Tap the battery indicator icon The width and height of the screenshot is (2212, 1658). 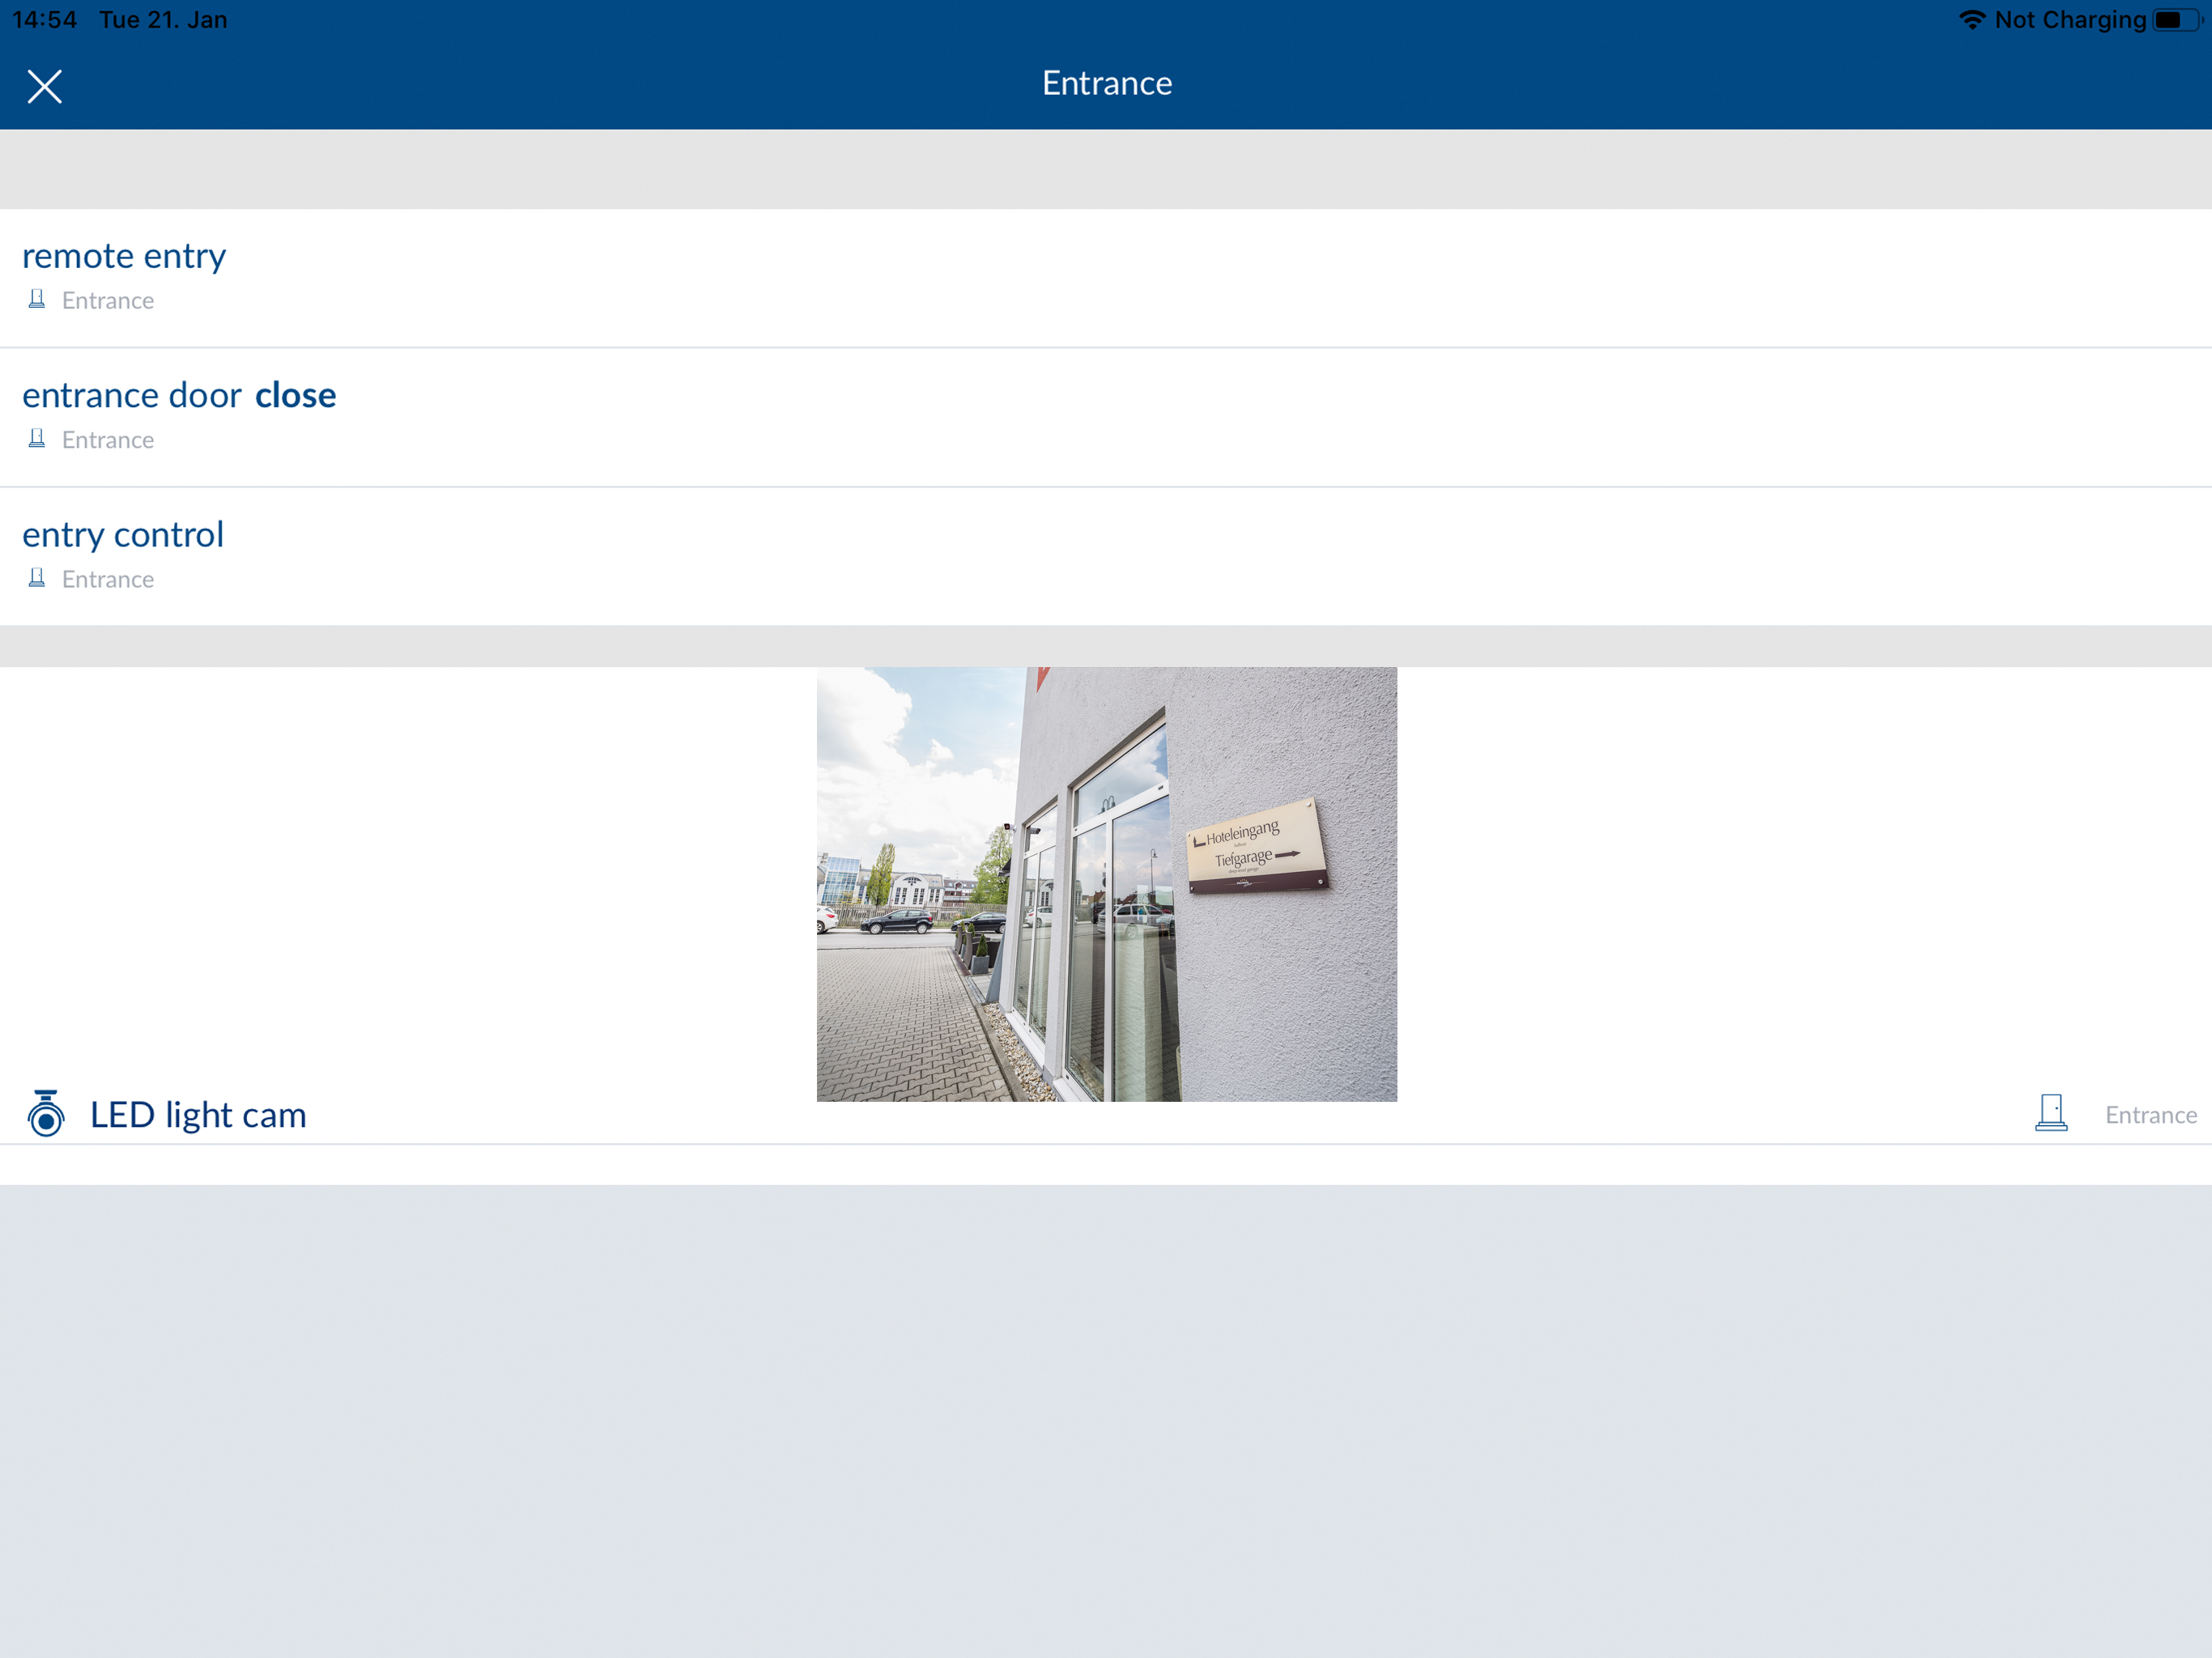click(2178, 20)
